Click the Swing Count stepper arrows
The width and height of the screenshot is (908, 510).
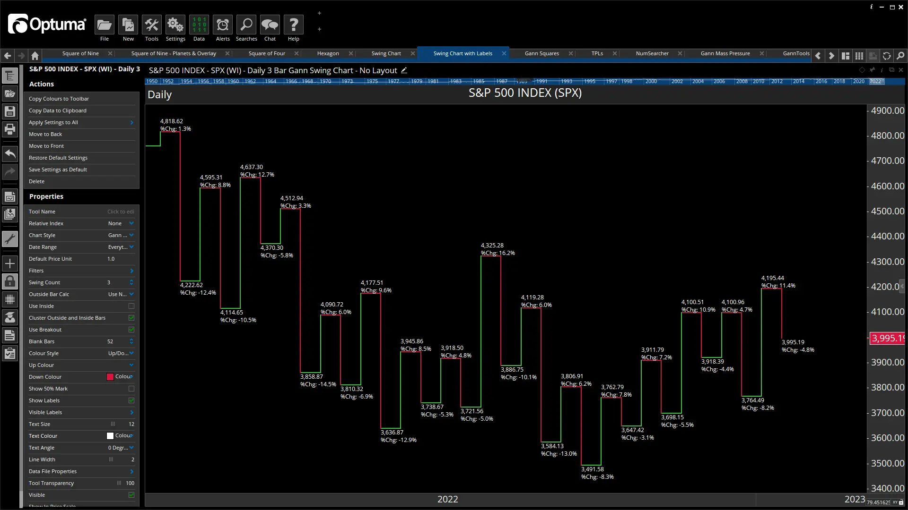131,282
